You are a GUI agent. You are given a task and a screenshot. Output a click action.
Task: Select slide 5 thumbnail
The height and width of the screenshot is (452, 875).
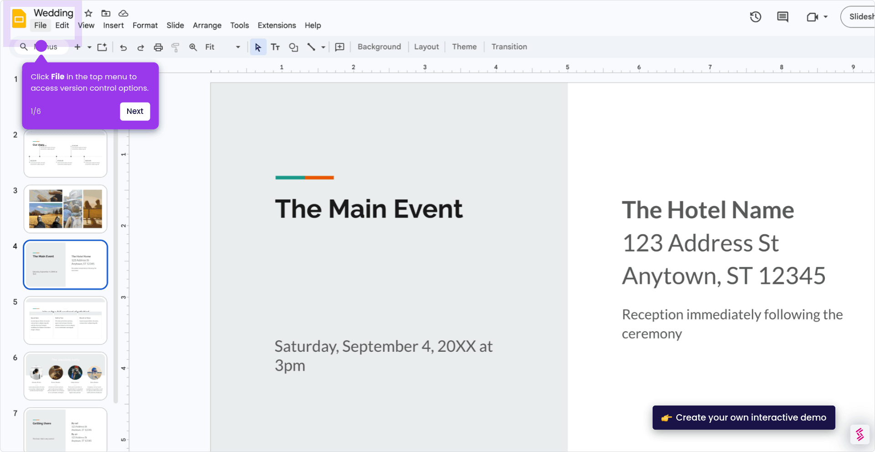tap(66, 320)
